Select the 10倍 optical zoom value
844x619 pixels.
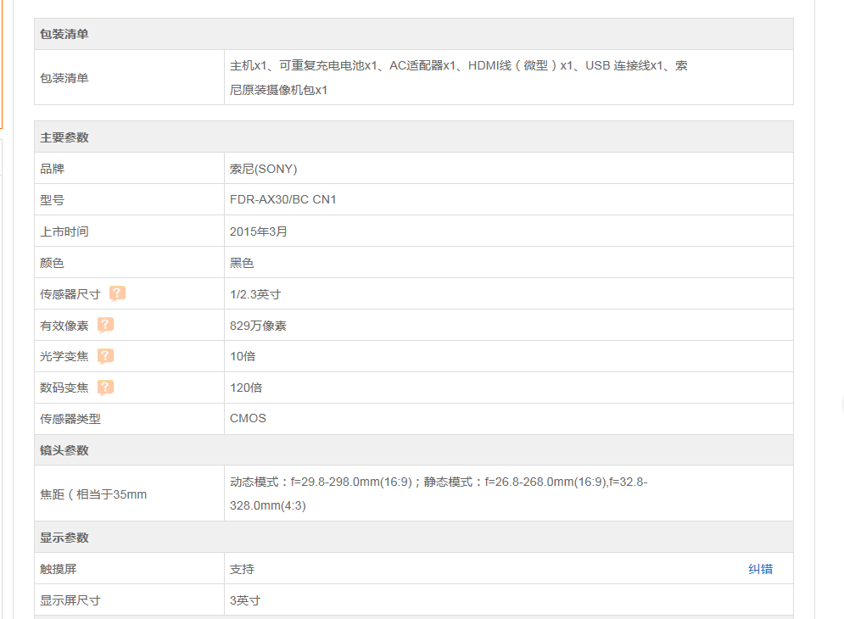243,356
